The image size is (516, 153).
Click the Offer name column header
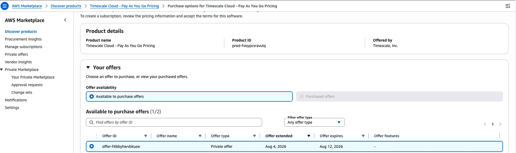tap(167, 136)
